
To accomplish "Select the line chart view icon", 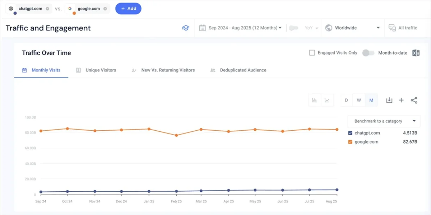I will tap(327, 100).
